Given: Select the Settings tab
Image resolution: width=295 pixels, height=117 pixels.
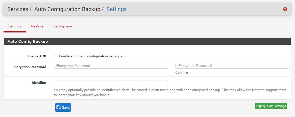Looking at the screenshot, I should tap(15, 26).
